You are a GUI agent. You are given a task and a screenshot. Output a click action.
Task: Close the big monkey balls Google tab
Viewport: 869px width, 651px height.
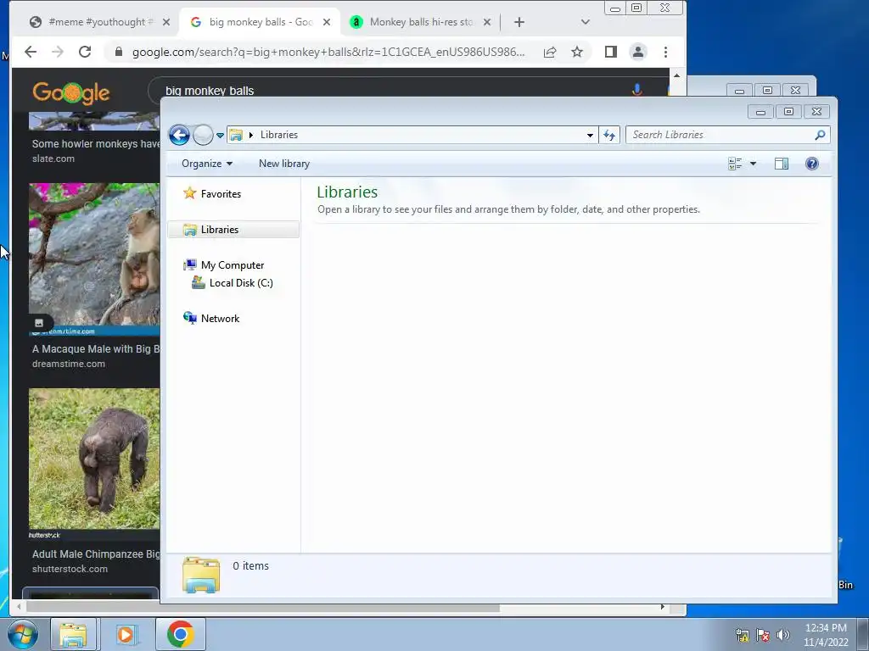(327, 22)
